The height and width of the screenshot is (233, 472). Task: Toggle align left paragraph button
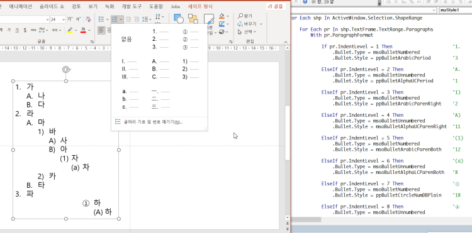[102, 30]
